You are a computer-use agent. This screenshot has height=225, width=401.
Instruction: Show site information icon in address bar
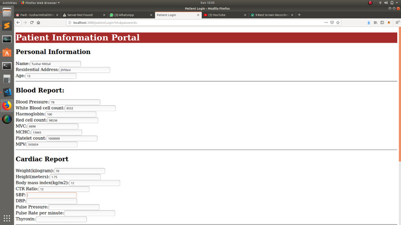(70, 22)
